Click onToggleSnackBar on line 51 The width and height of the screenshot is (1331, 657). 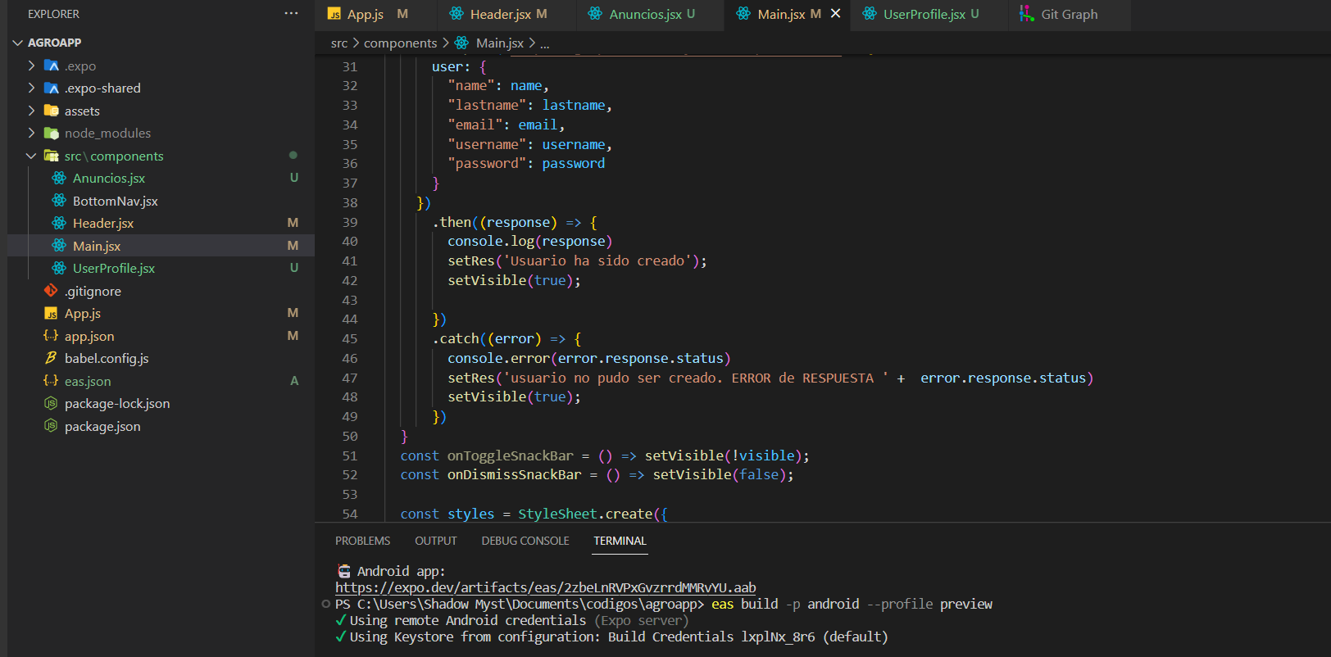511,455
